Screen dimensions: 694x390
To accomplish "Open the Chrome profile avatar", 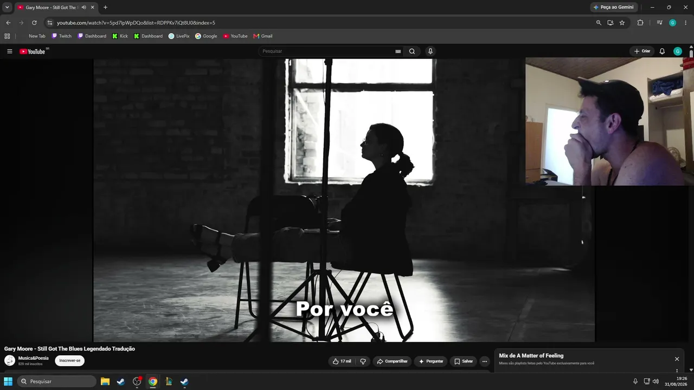I will (673, 23).
